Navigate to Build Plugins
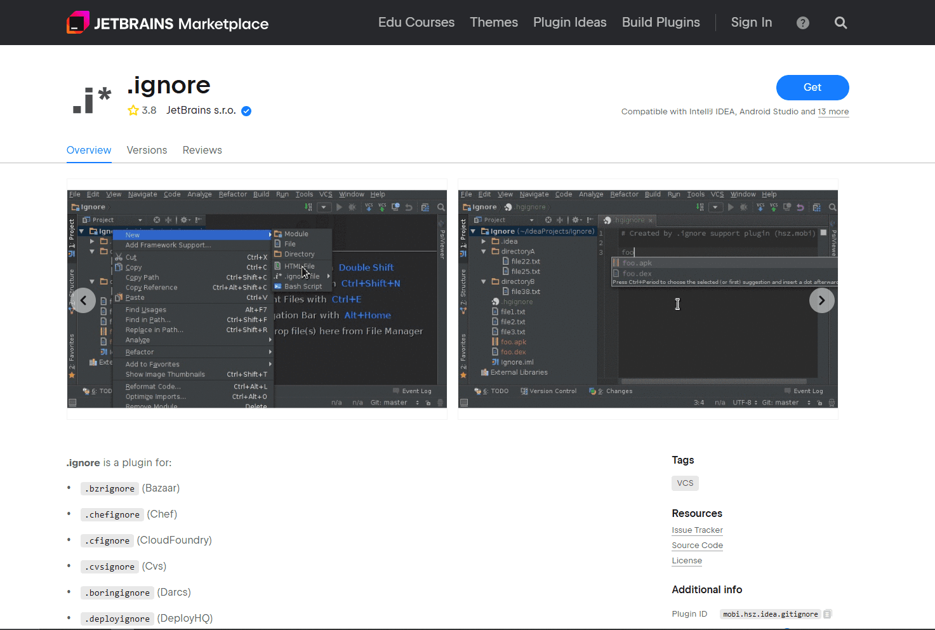The width and height of the screenshot is (935, 630). [x=661, y=22]
